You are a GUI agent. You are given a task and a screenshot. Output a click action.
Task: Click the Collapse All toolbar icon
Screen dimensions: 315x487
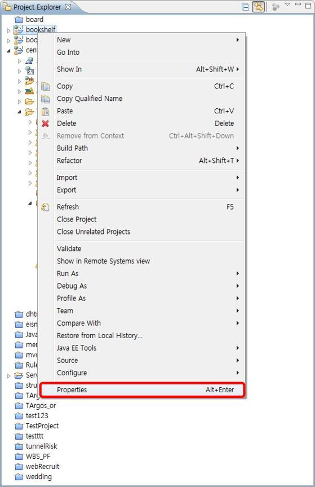pyautogui.click(x=246, y=7)
